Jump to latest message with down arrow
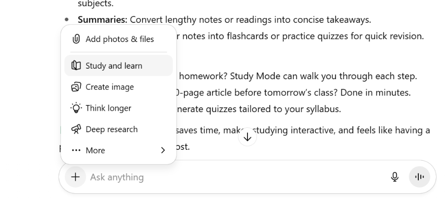 coord(247,137)
